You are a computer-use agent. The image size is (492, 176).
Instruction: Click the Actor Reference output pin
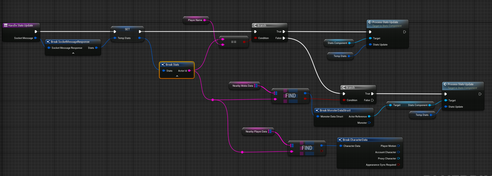tap(369, 117)
